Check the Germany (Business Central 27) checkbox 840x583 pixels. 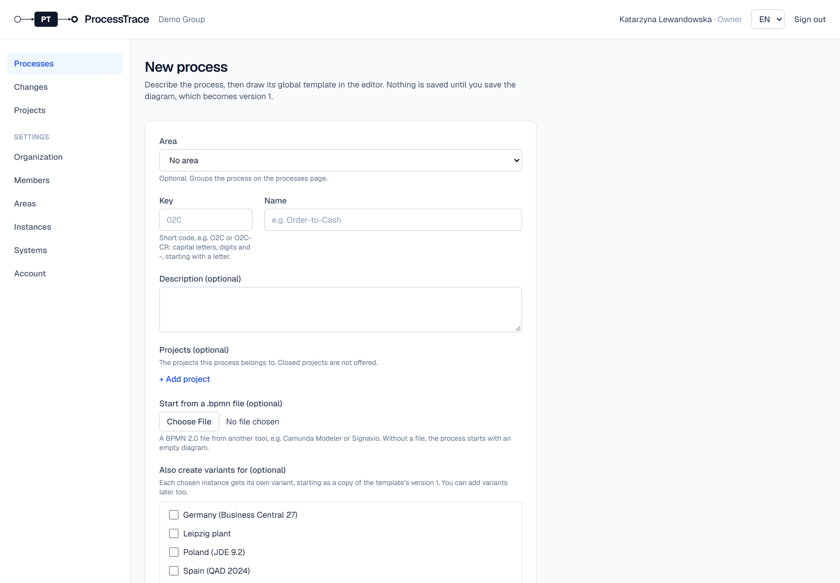pyautogui.click(x=174, y=515)
